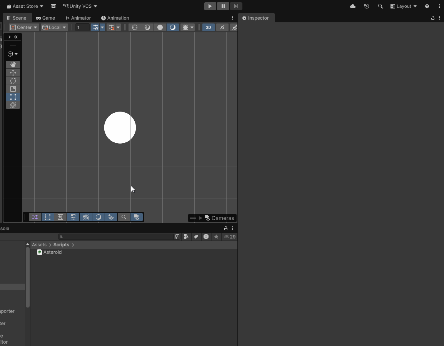
Task: Click the unlit draw mode sphere icon
Action: click(x=160, y=27)
